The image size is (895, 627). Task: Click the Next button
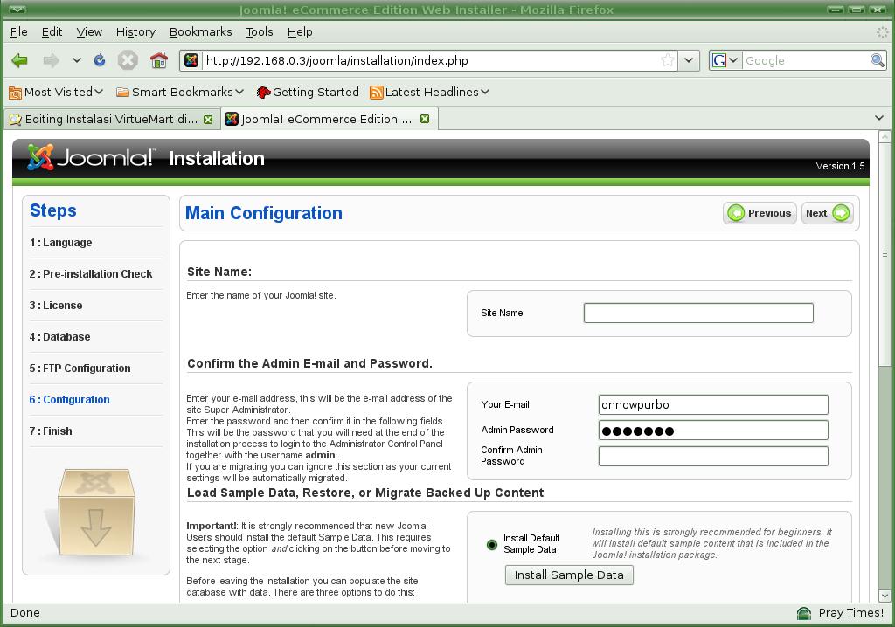coord(828,213)
